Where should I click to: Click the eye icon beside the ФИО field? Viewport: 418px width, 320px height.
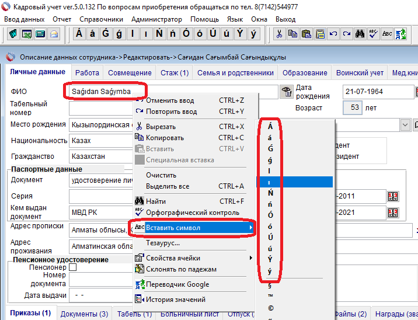coord(286,92)
